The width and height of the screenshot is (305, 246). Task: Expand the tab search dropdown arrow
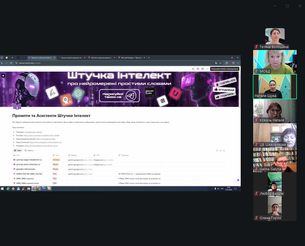pos(2,58)
